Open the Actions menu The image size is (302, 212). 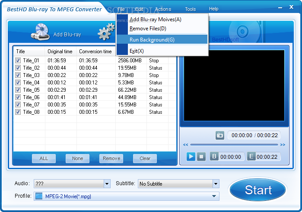pyautogui.click(x=163, y=9)
